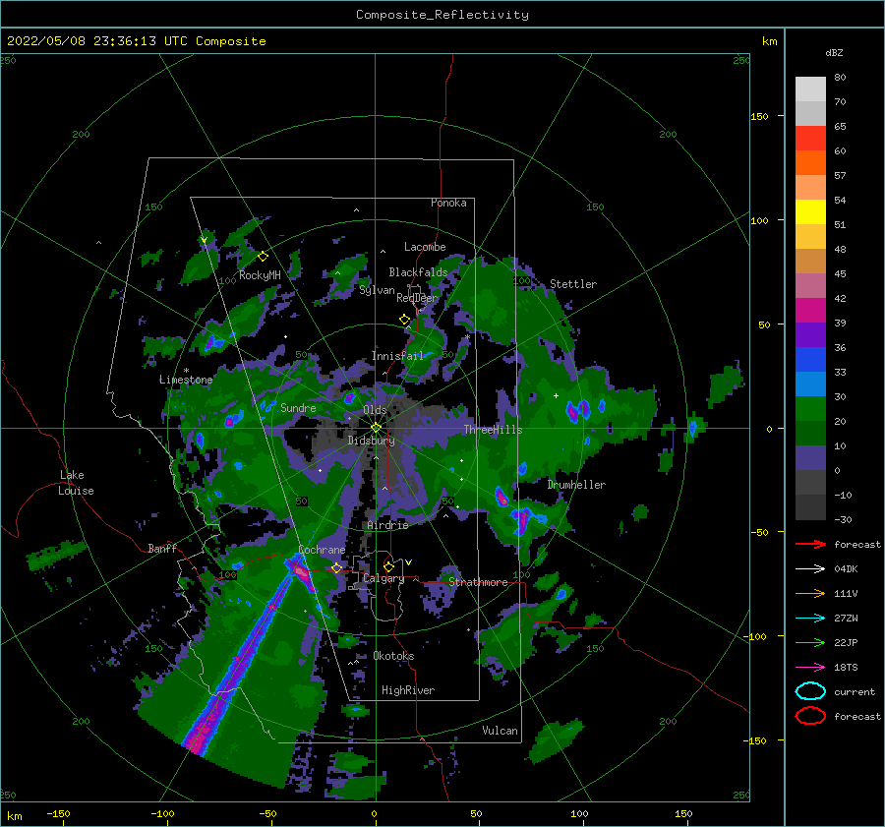Click the 27ZW legend text

point(846,619)
